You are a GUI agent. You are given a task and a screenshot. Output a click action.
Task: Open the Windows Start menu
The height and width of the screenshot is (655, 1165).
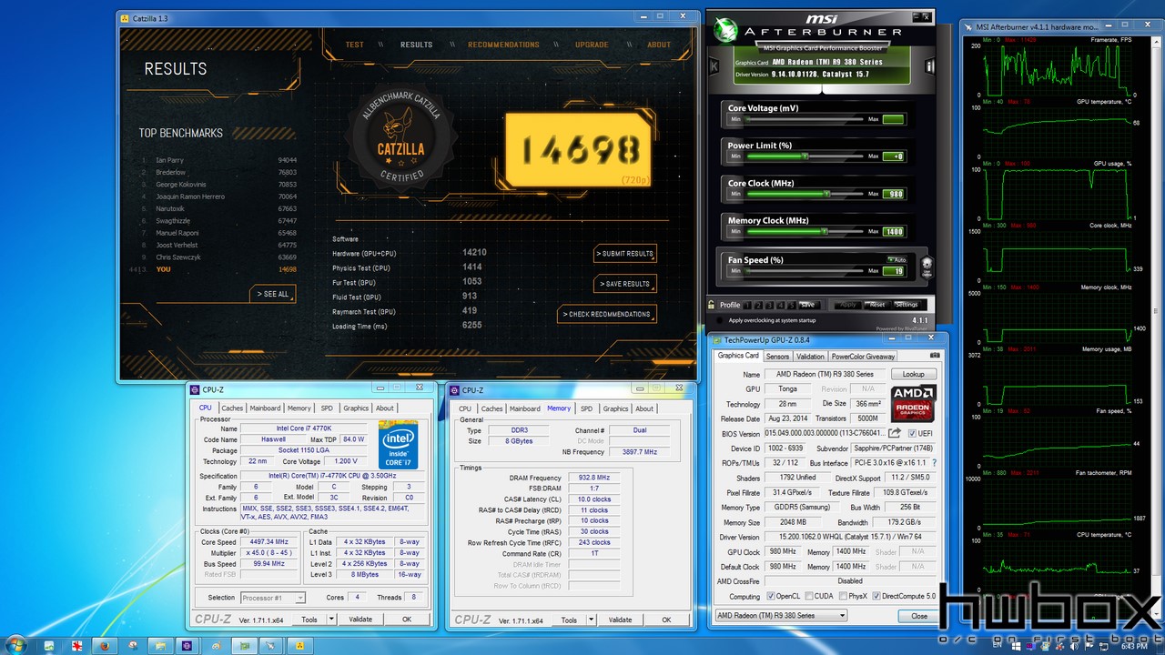coord(17,644)
